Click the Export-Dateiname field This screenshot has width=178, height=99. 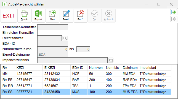click(x=53, y=55)
